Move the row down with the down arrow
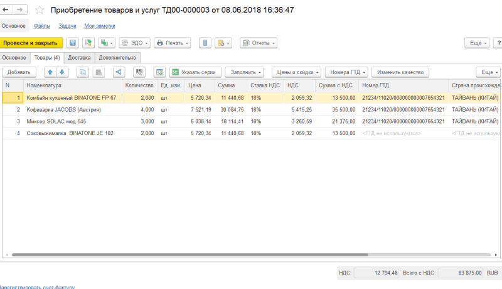Image resolution: width=502 pixels, height=289 pixels. coord(62,72)
